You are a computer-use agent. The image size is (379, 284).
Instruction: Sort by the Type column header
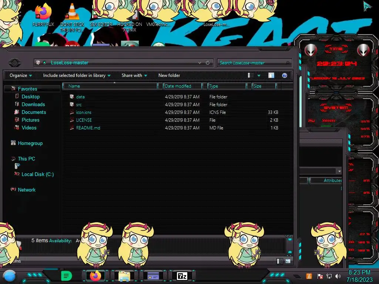[227, 86]
